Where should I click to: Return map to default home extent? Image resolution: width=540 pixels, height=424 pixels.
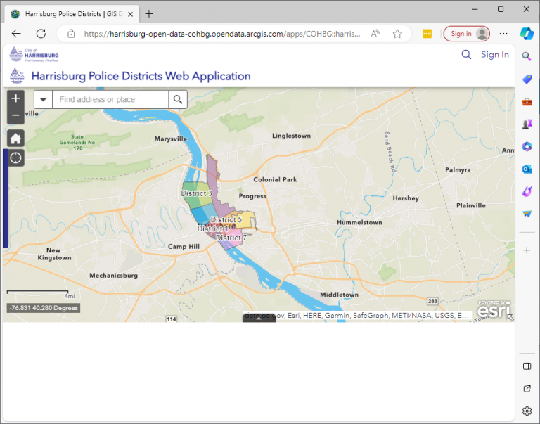pos(15,138)
